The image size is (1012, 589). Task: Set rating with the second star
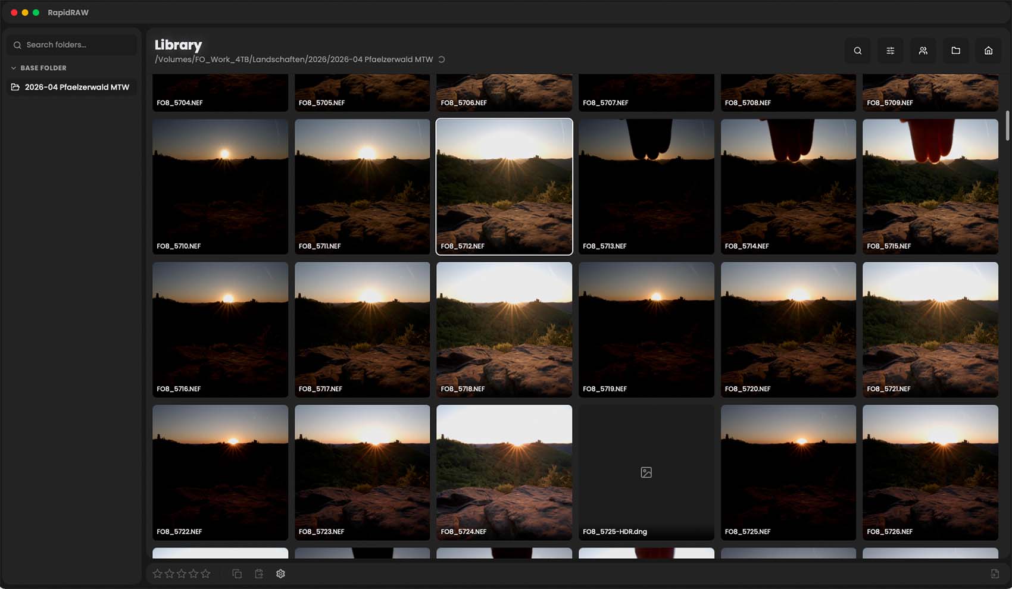pos(169,574)
